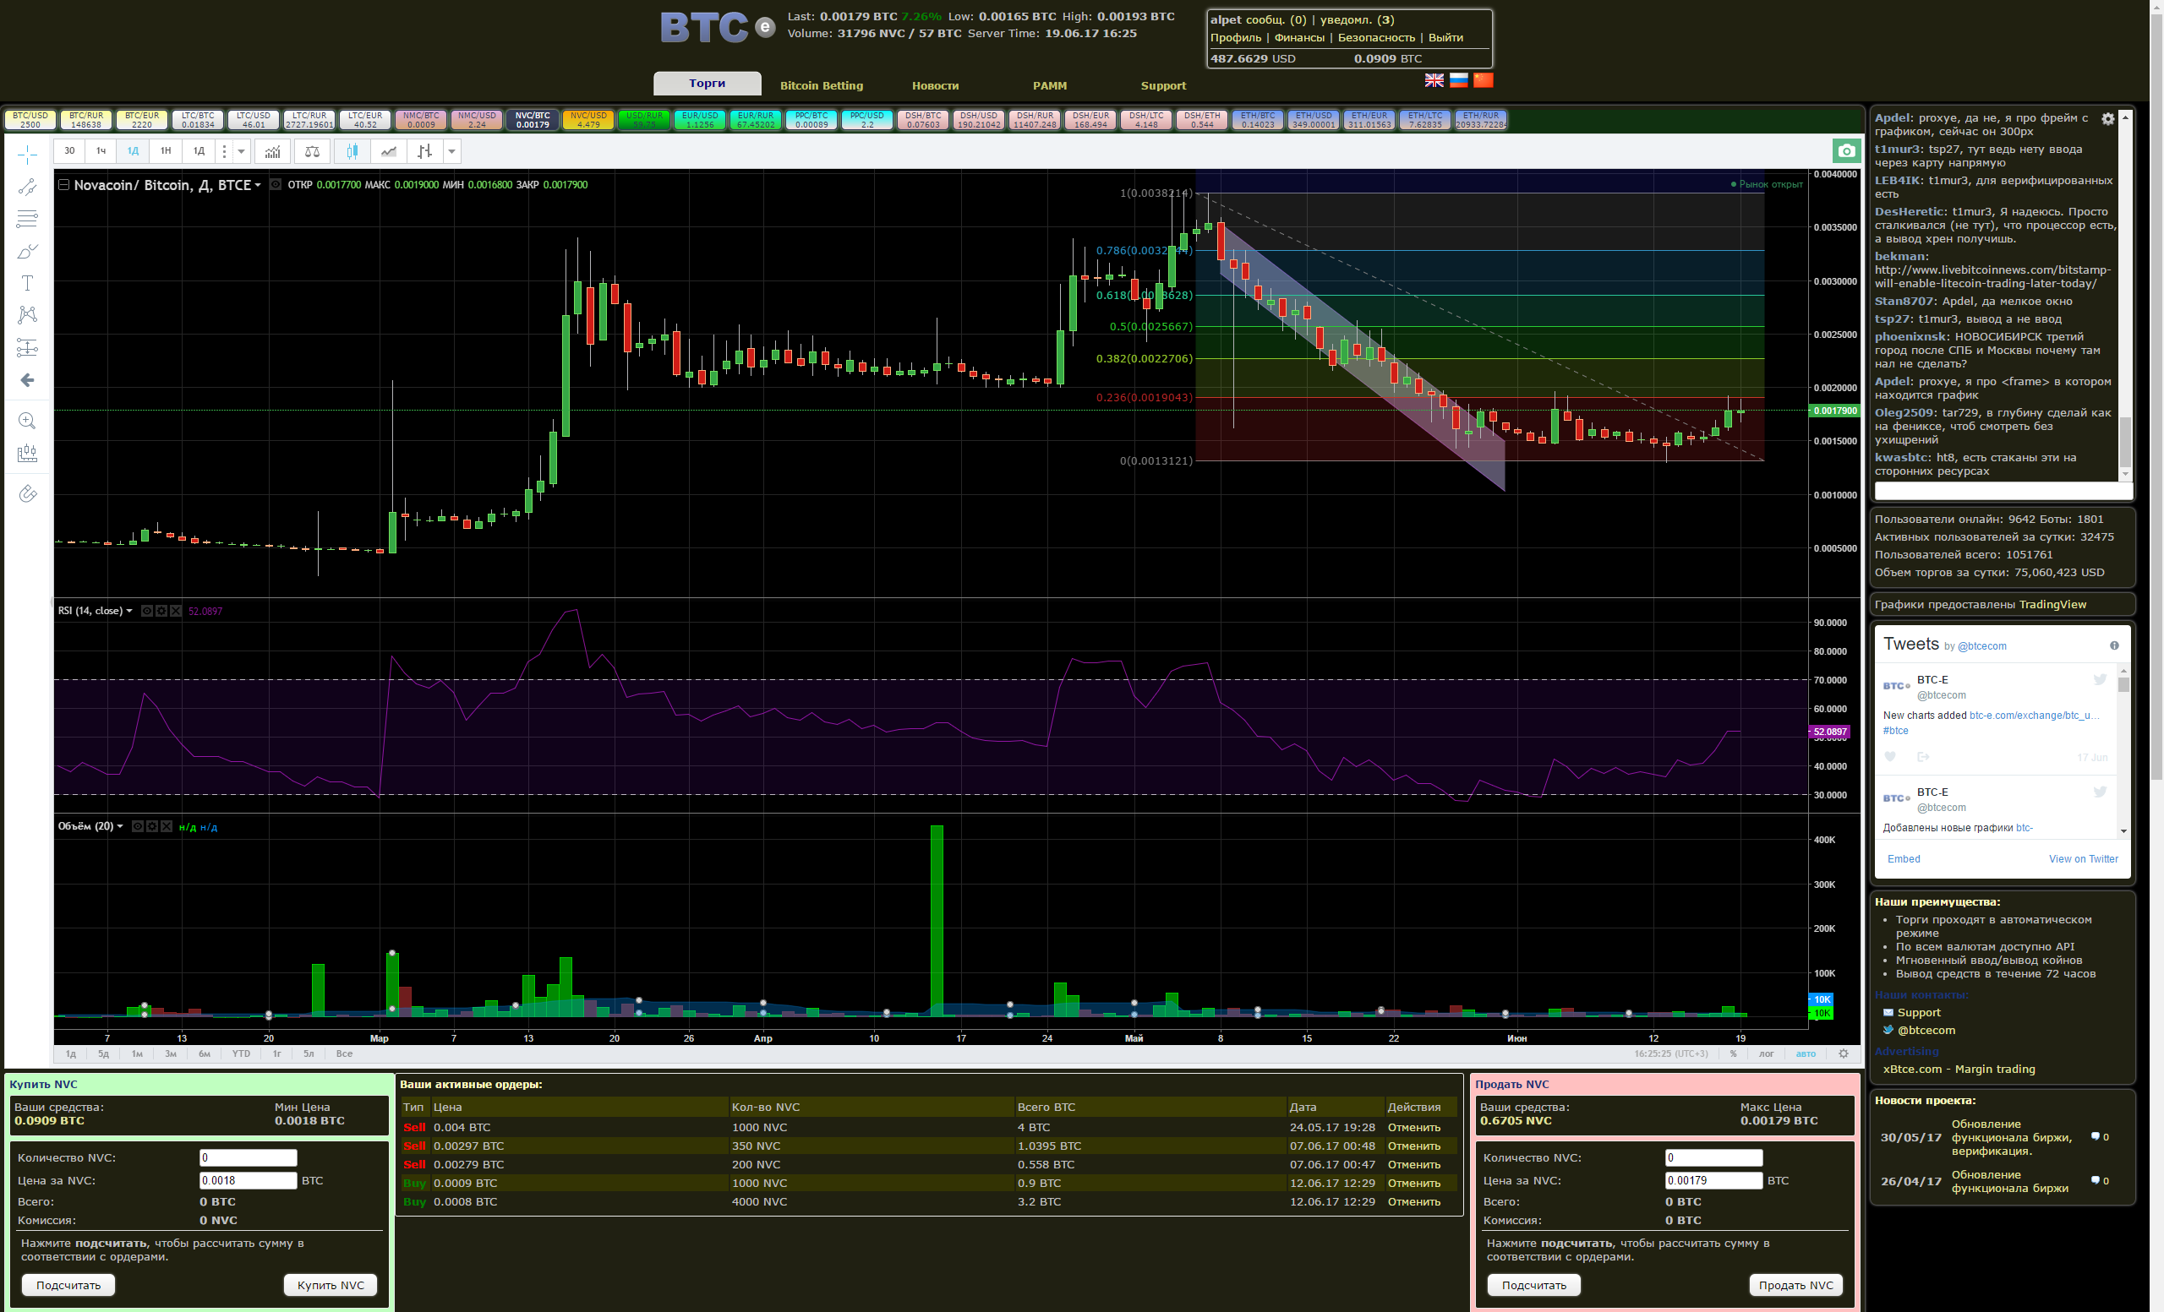Activate the magnet mode tool
Screen dimensions: 2164x1312
tap(27, 493)
